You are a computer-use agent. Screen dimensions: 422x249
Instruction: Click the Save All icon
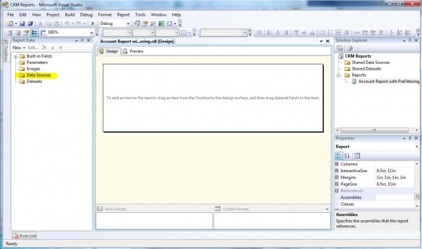[x=30, y=24]
